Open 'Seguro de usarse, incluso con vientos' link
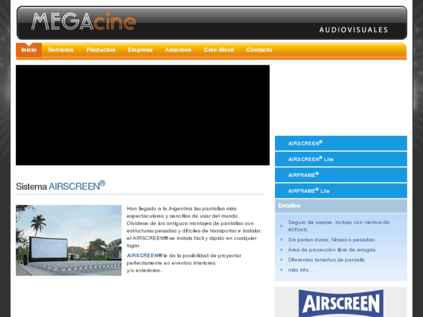 339,226
